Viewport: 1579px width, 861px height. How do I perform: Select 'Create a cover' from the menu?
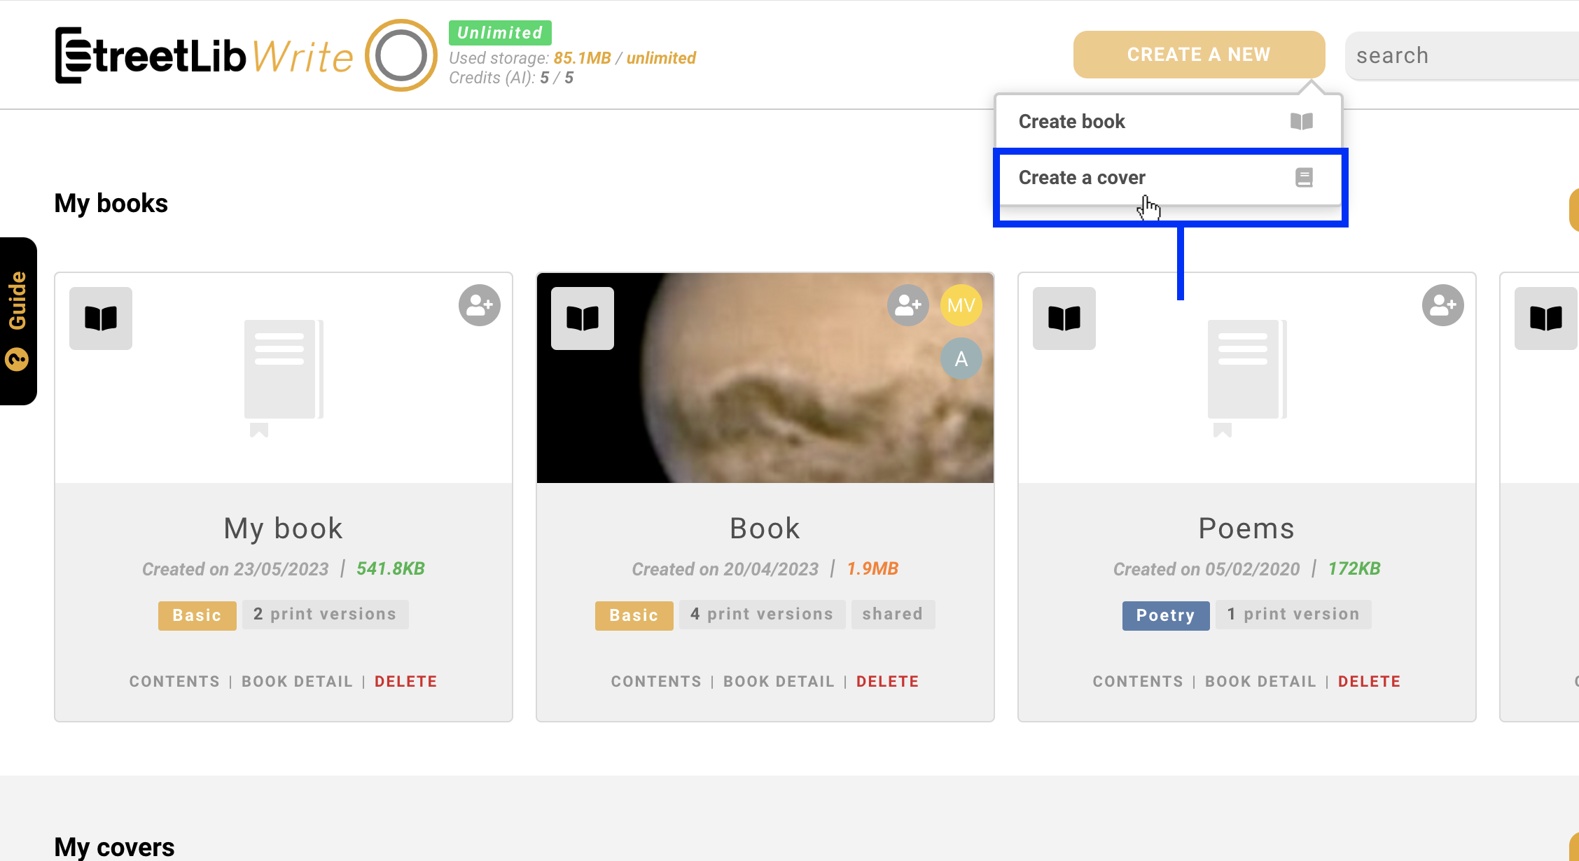[1083, 177]
